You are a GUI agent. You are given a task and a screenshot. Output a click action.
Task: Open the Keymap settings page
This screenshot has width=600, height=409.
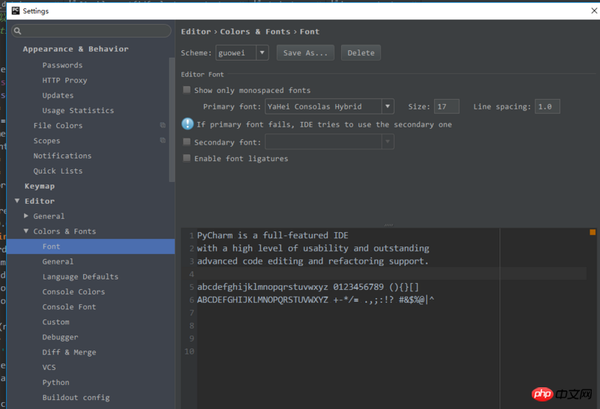pos(39,186)
